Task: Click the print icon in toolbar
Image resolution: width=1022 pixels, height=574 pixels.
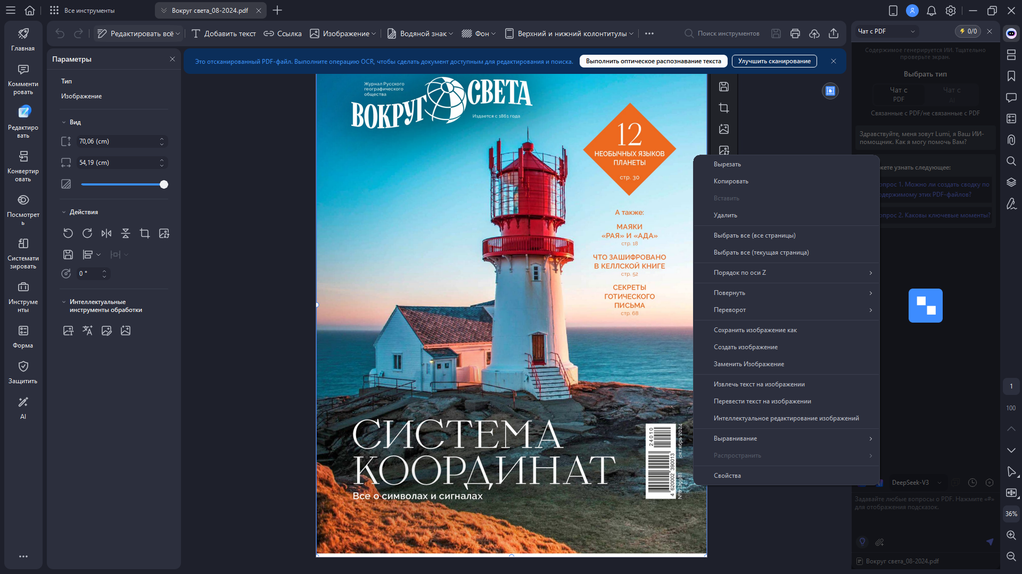Action: (795, 33)
